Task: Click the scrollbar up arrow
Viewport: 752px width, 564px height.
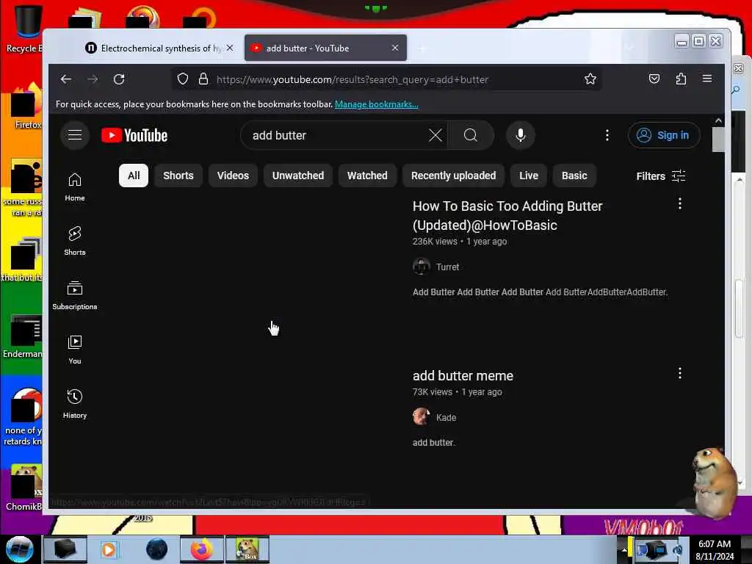Action: coord(718,120)
